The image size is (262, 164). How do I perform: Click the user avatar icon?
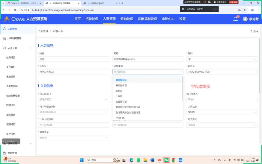(x=245, y=19)
